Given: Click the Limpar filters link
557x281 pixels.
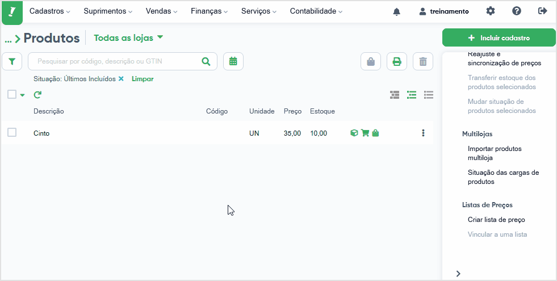Looking at the screenshot, I should [143, 79].
